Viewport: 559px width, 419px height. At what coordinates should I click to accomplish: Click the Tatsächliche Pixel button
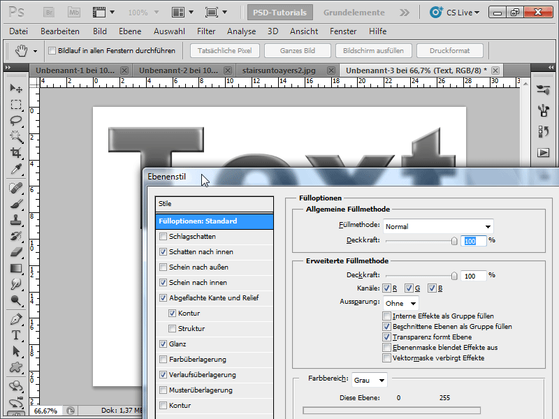click(x=224, y=50)
